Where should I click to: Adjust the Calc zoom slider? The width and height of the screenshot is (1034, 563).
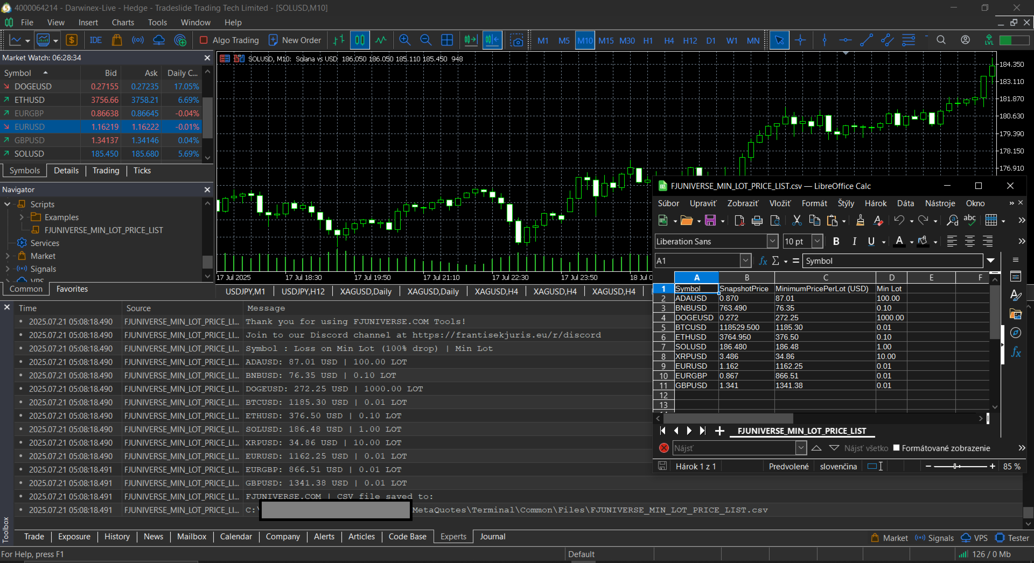960,467
